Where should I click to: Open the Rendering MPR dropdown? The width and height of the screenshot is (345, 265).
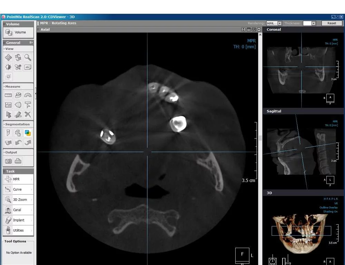pyautogui.click(x=280, y=23)
